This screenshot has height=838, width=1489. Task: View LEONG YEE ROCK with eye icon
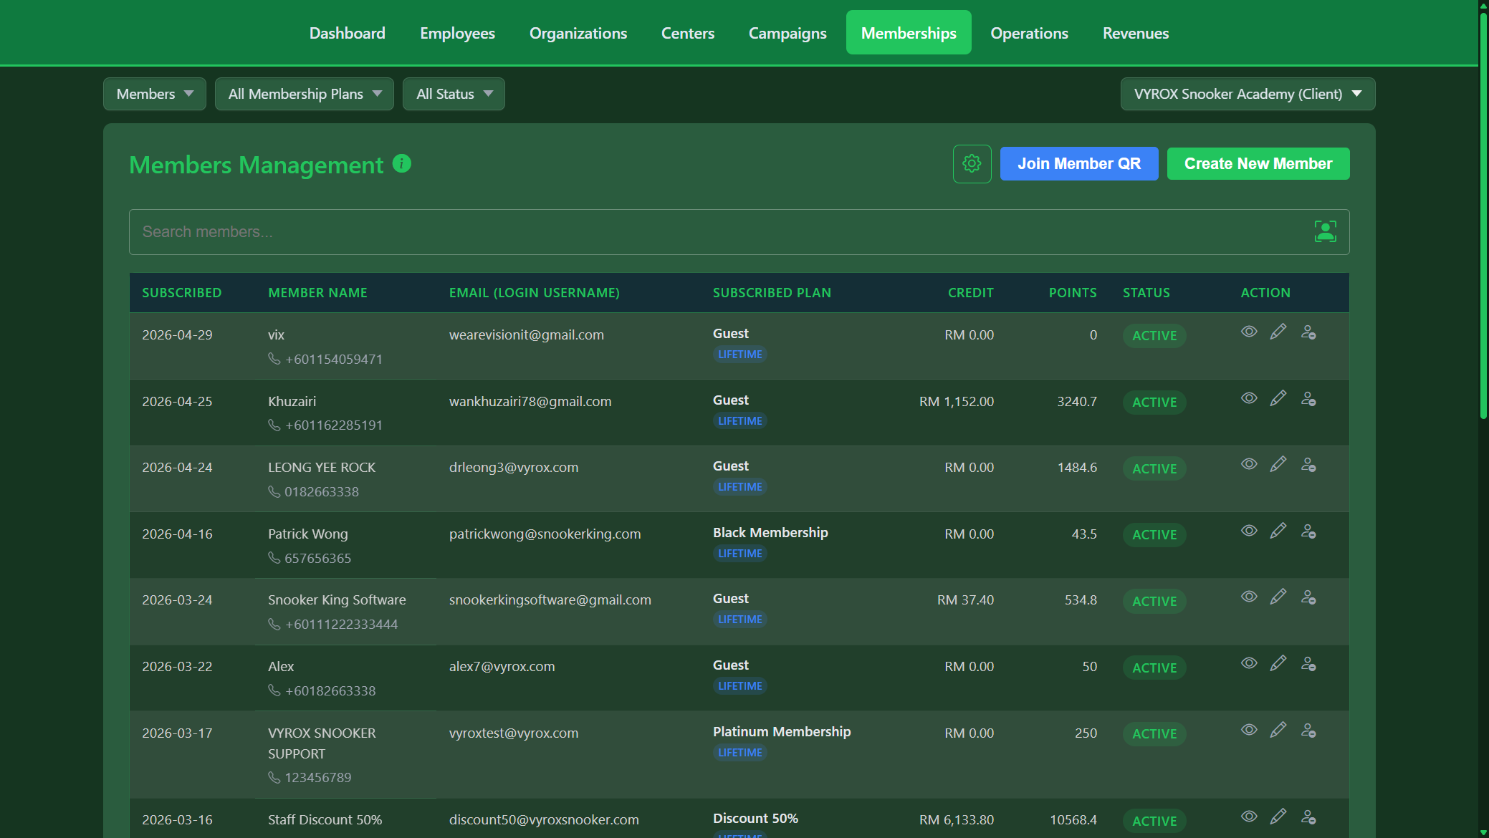[x=1249, y=464]
